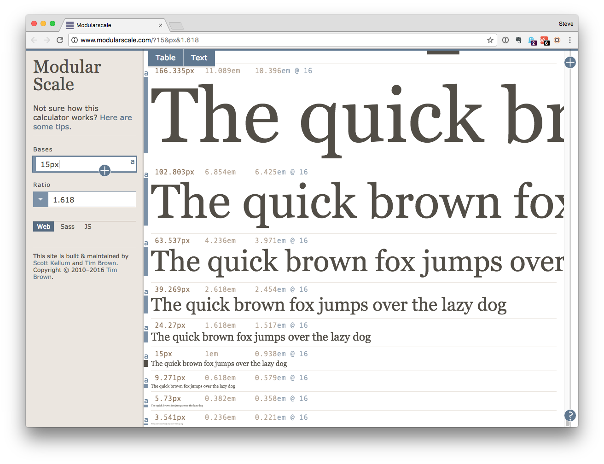Switch output format to Sass

[x=67, y=226]
